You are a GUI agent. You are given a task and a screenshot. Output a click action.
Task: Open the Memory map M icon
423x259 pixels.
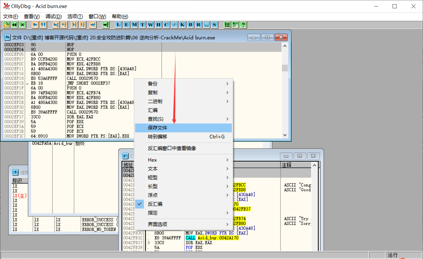[x=134, y=25]
